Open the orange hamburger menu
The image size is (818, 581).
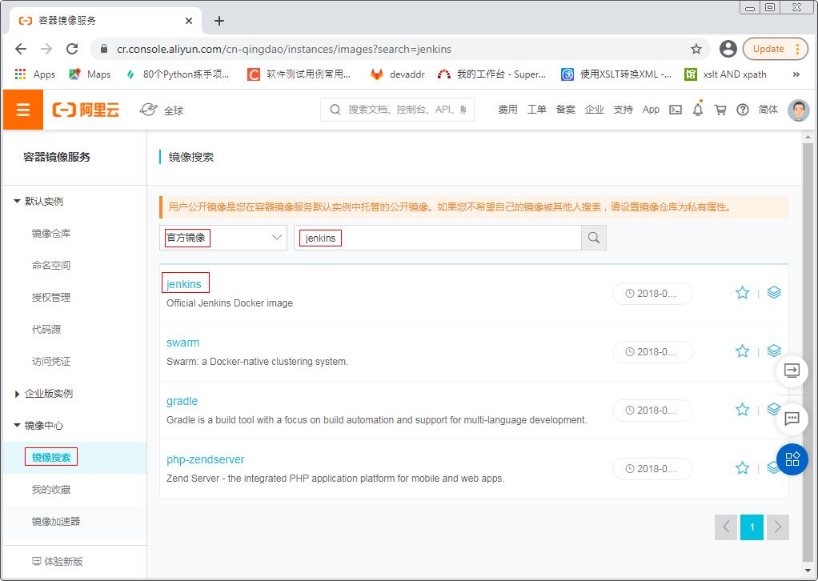pos(23,110)
